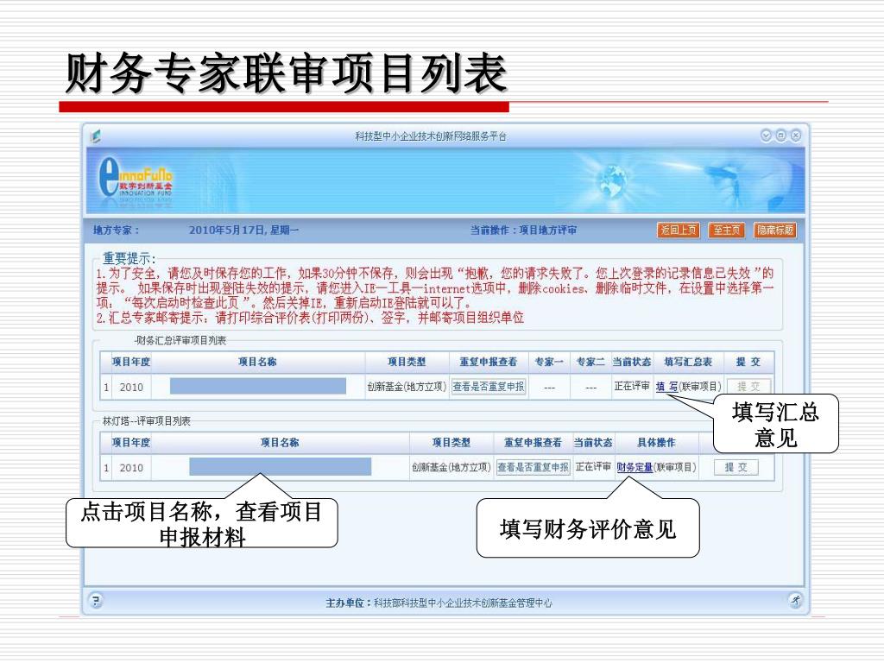Go to main page via 至主页 button
Screen dimensions: 884x663
[x=726, y=230]
